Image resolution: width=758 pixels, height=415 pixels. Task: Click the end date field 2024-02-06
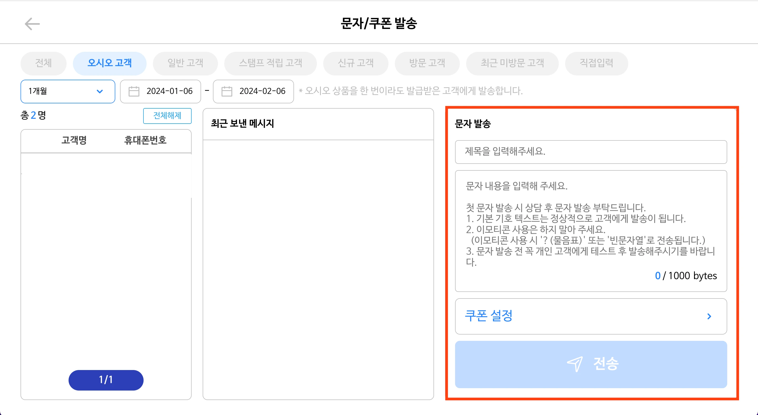[x=253, y=92]
